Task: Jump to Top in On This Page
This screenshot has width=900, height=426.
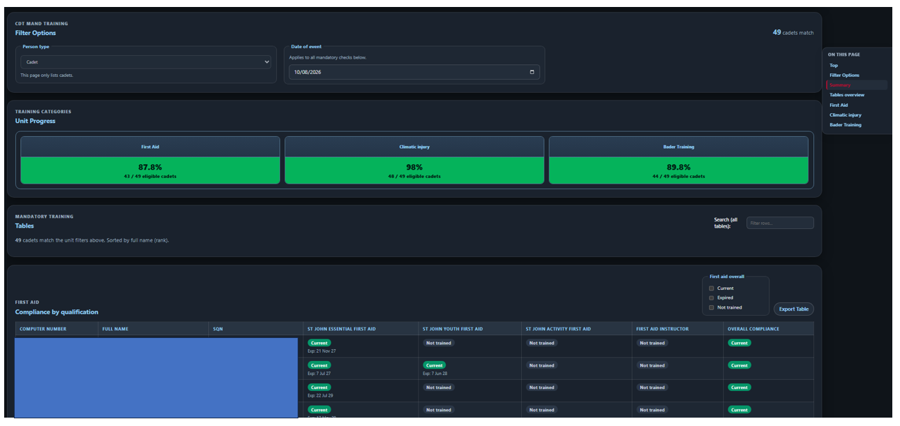Action: (834, 66)
